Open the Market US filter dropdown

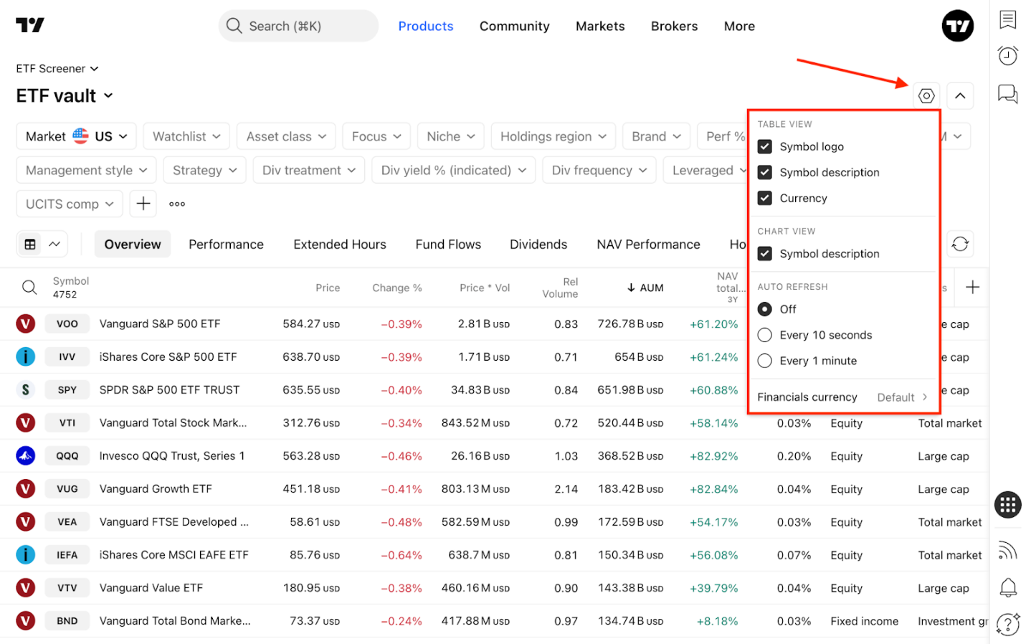[x=77, y=136]
